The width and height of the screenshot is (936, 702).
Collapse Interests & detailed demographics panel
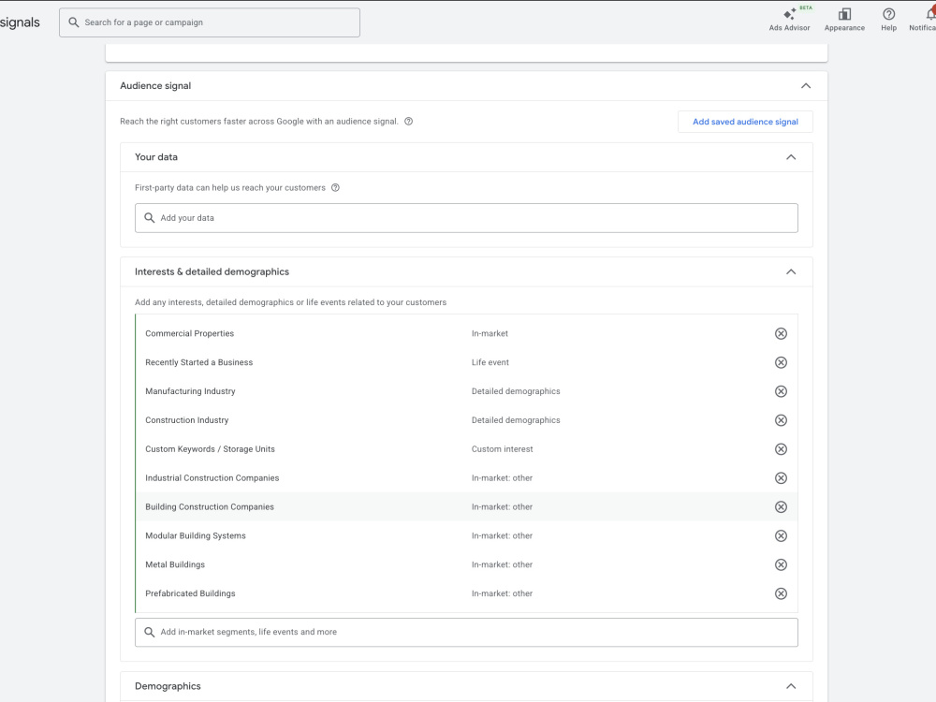coord(791,271)
